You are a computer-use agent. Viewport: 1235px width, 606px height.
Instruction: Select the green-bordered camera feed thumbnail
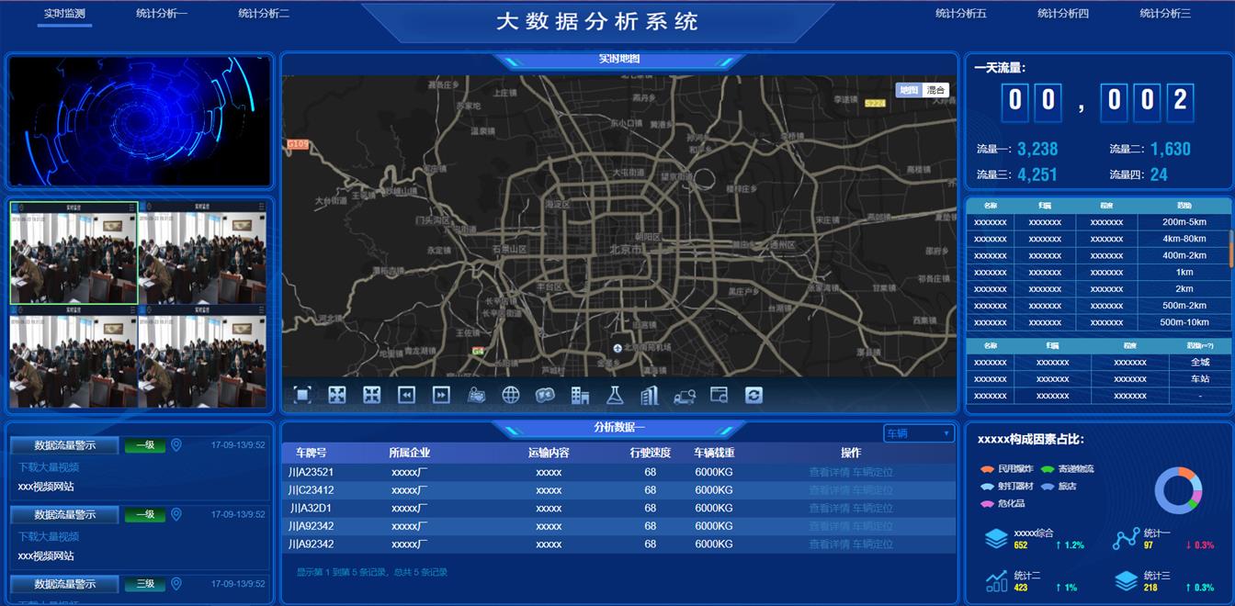pos(74,253)
